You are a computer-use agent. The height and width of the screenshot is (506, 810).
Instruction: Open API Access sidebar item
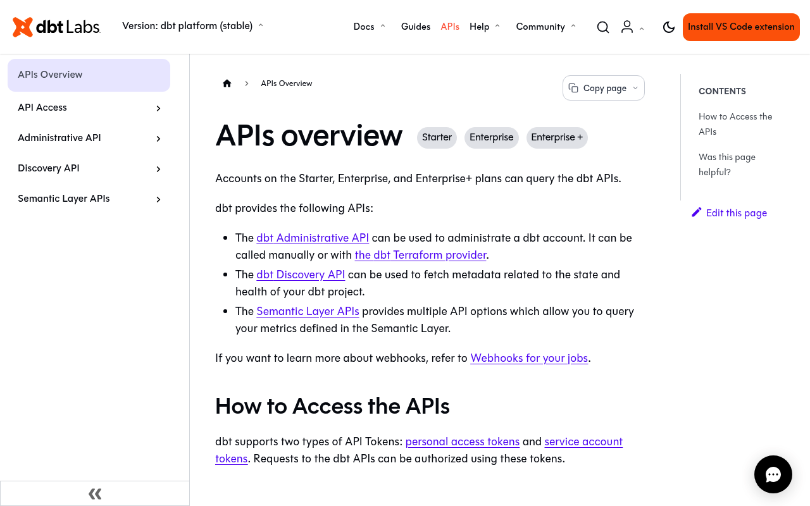(42, 108)
